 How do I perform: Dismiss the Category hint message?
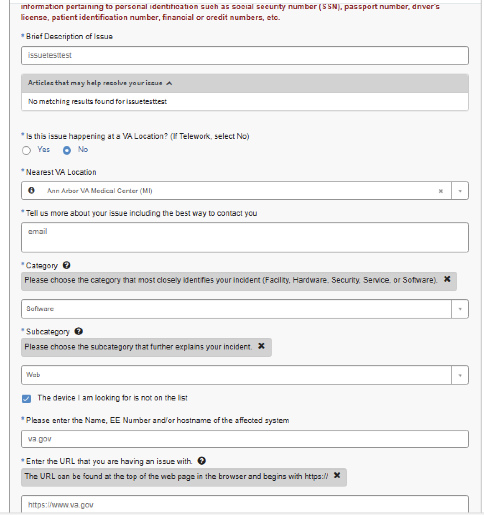coord(447,279)
